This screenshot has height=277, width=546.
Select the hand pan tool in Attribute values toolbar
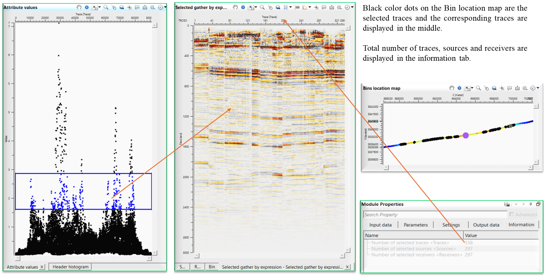pyautogui.click(x=79, y=7)
